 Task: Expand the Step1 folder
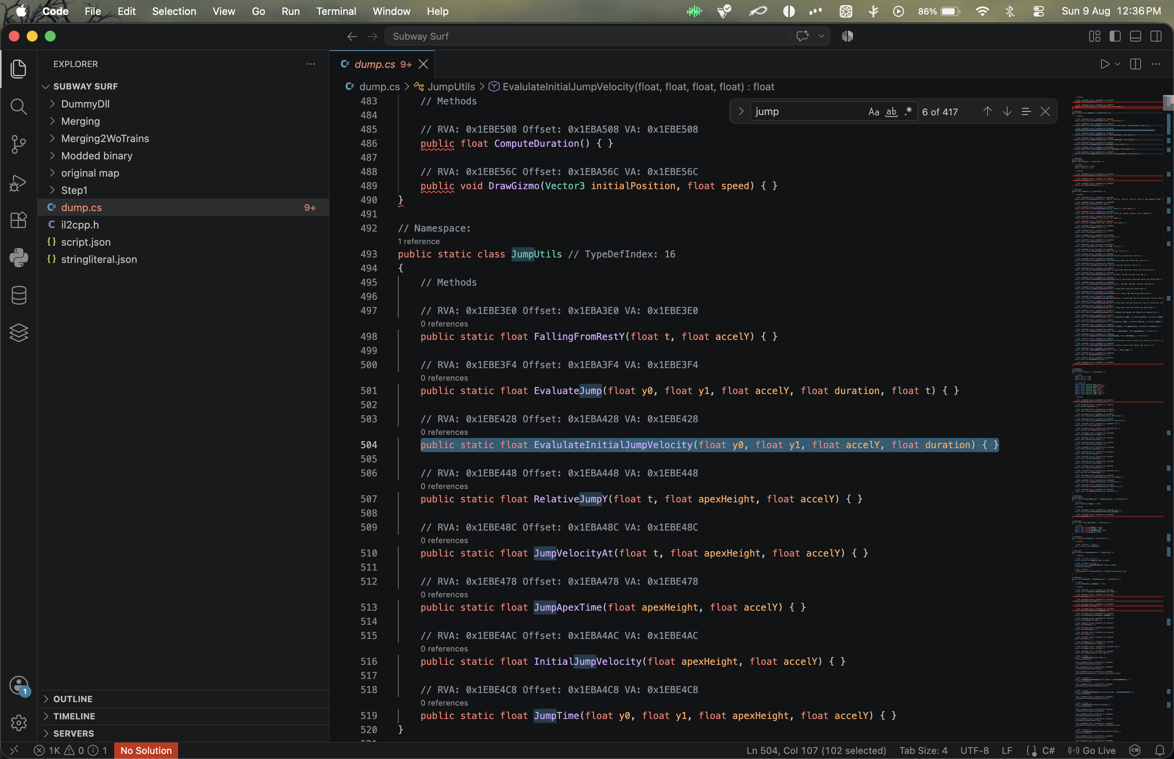coord(183,190)
